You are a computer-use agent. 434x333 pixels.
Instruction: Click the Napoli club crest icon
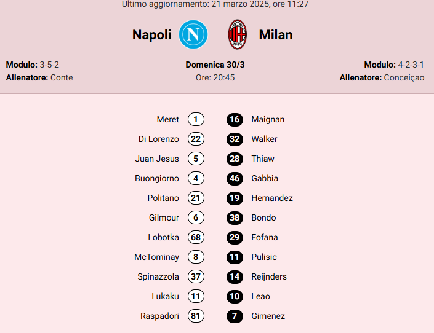click(x=193, y=34)
